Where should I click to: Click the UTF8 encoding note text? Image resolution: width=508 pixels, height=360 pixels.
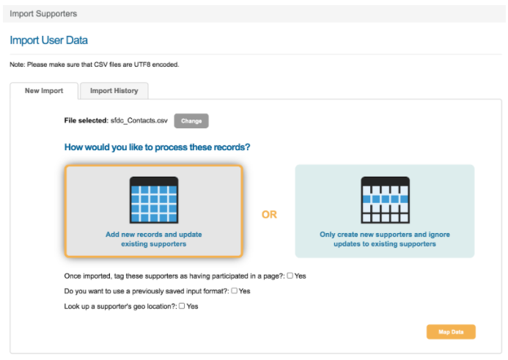[x=95, y=65]
